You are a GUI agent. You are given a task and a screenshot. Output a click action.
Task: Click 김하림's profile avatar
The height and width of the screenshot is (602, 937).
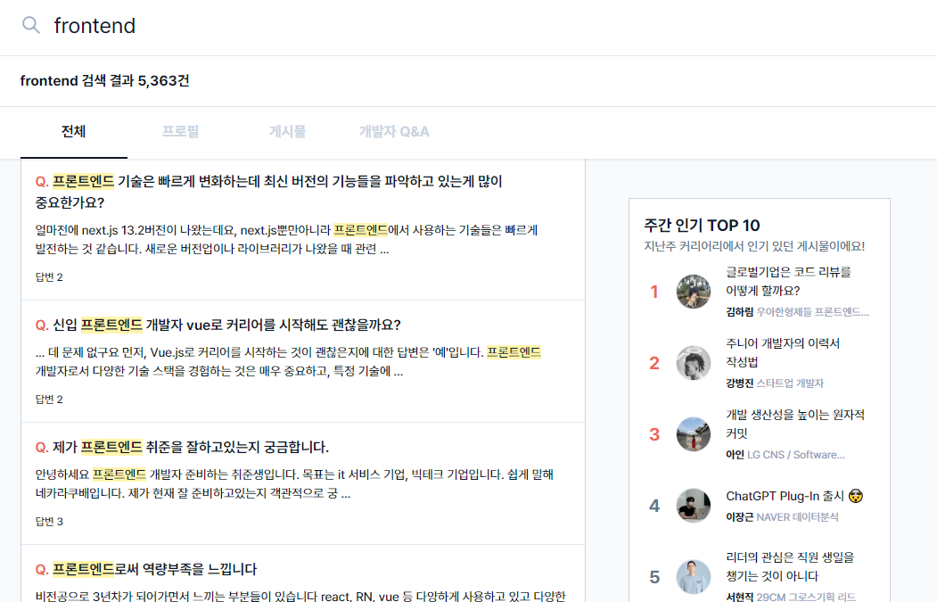pos(694,292)
